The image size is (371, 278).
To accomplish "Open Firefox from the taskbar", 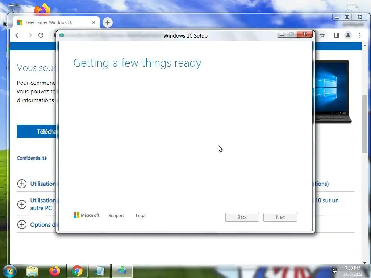I will 55,271.
